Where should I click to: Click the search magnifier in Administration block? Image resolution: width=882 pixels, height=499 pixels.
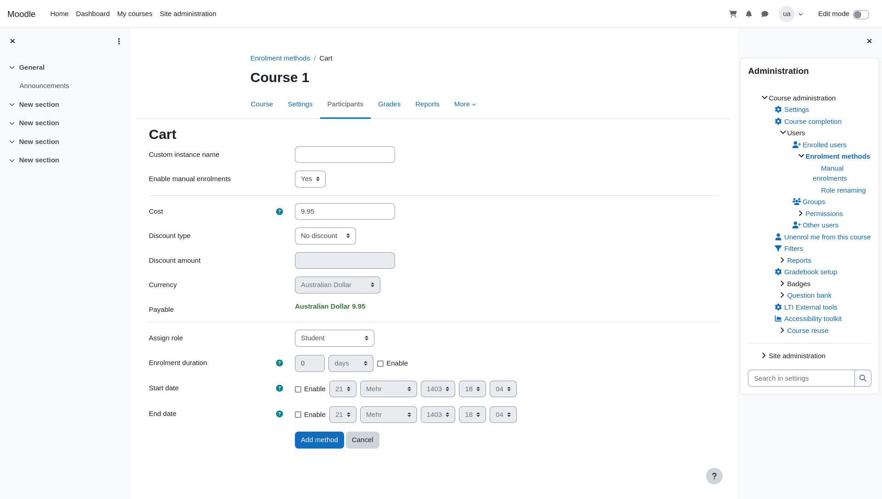tap(863, 378)
